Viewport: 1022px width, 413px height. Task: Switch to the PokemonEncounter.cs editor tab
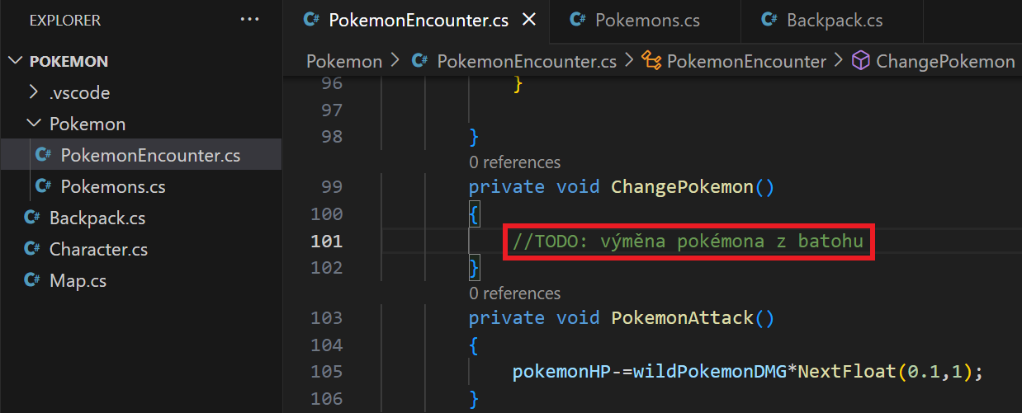pyautogui.click(x=418, y=20)
